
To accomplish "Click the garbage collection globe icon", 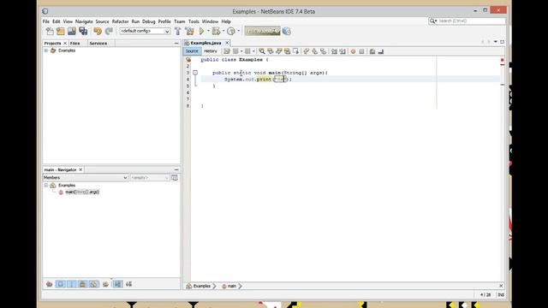I will point(287,31).
